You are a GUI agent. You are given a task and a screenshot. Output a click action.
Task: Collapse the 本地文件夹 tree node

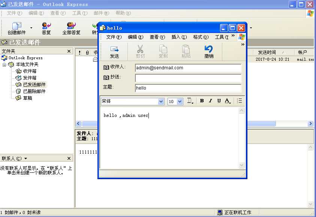[4, 65]
